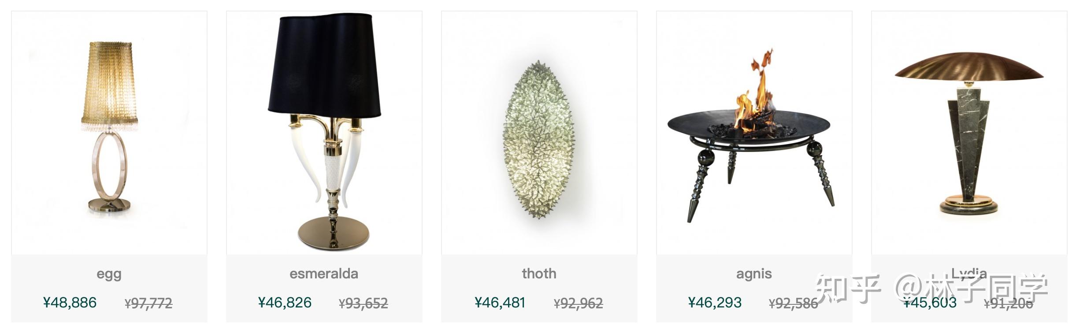1076x333 pixels.
Task: Click the ¥45,603 Lydia price
Action: (930, 303)
